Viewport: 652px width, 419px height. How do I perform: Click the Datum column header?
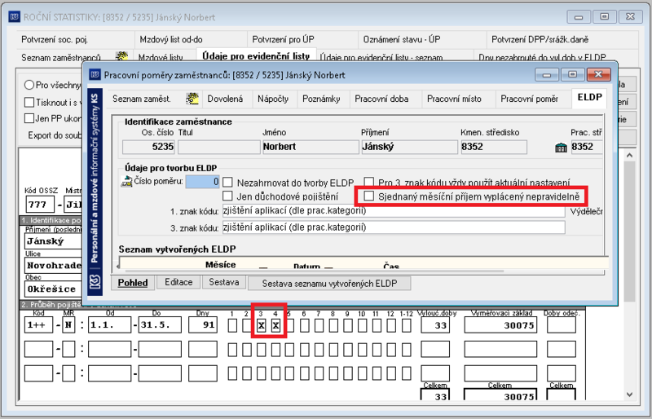[307, 267]
